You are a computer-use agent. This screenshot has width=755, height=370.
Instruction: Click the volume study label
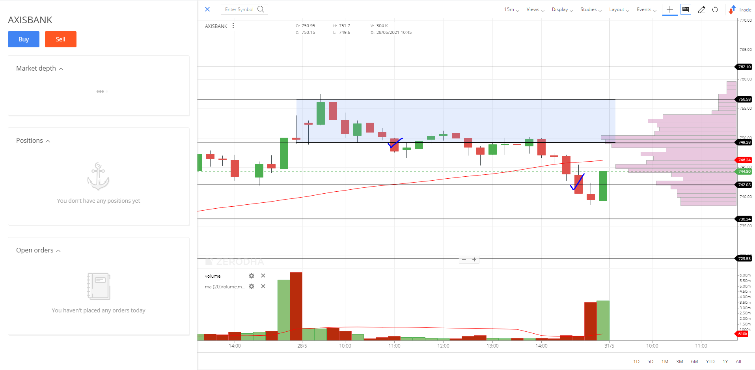coord(213,276)
